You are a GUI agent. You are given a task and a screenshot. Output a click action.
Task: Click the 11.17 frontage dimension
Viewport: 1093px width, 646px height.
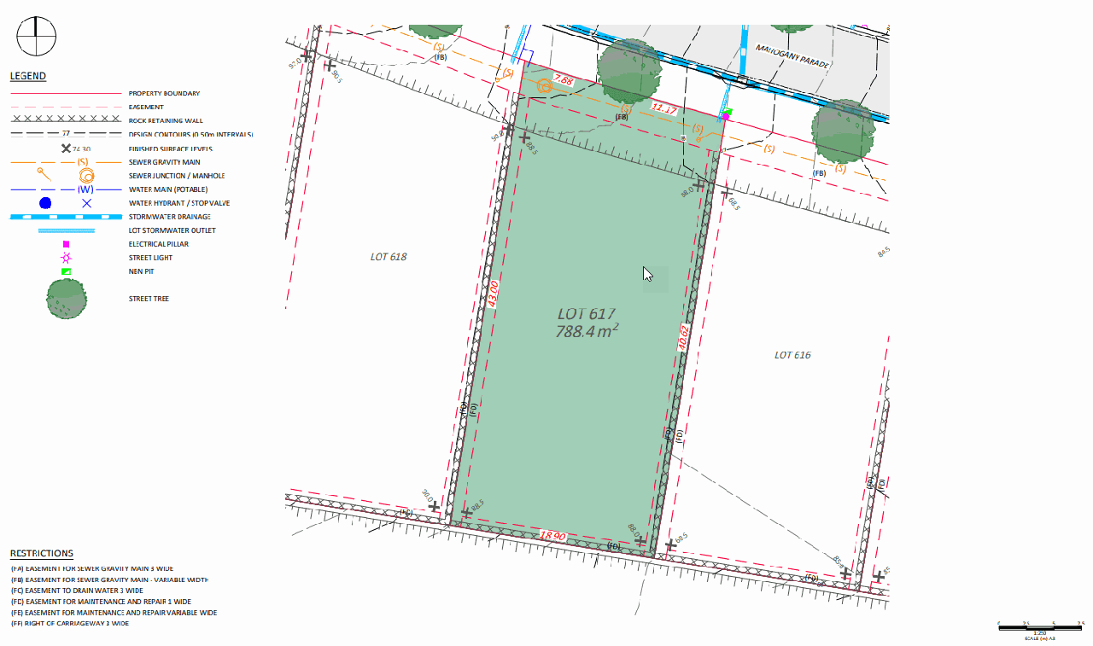click(664, 108)
